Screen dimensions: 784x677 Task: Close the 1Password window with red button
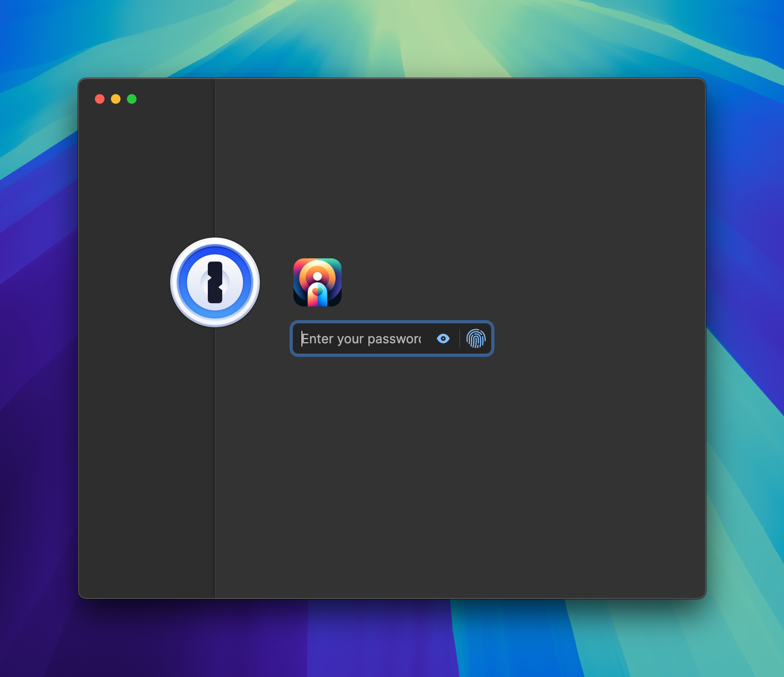[100, 99]
